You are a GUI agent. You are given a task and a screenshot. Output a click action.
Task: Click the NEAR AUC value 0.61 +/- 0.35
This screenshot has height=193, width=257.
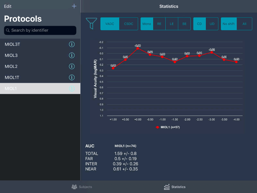(125, 169)
